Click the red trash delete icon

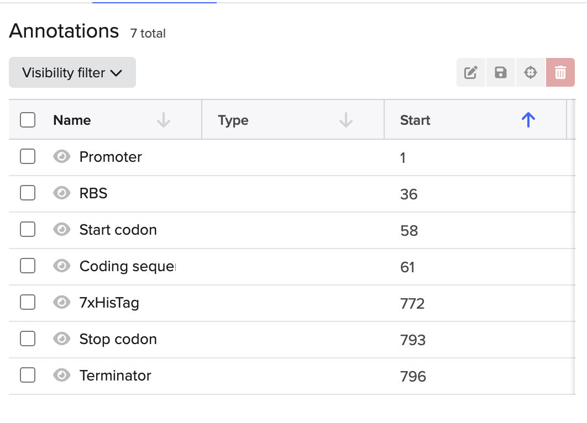point(560,72)
